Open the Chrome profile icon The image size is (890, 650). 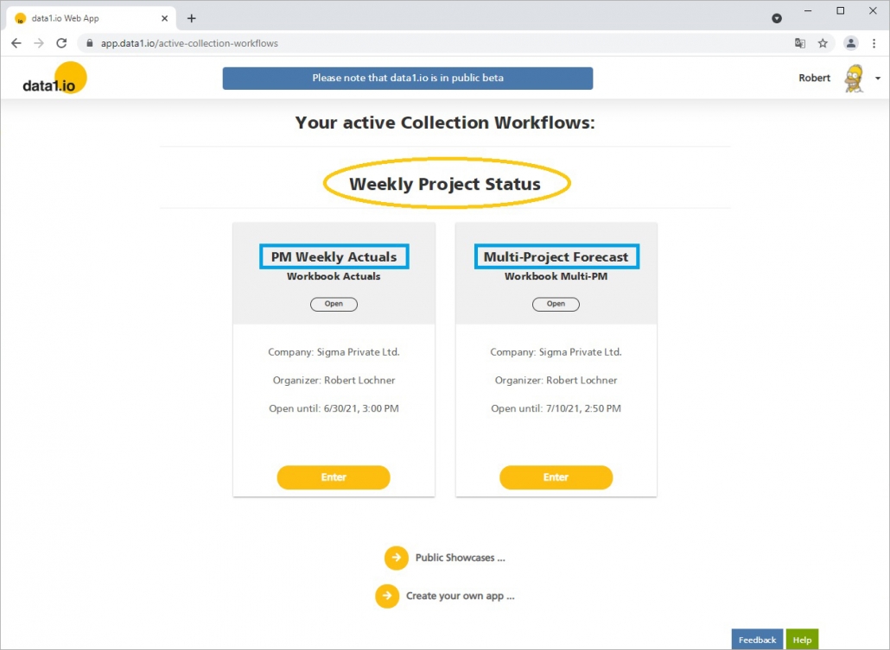851,43
